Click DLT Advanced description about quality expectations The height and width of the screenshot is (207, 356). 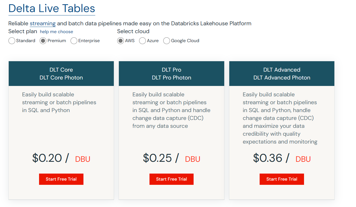tap(280, 118)
